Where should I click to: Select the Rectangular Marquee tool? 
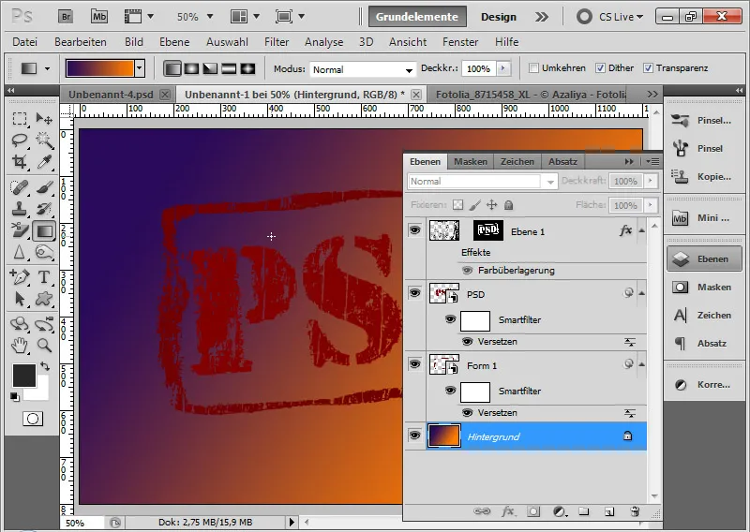click(19, 118)
